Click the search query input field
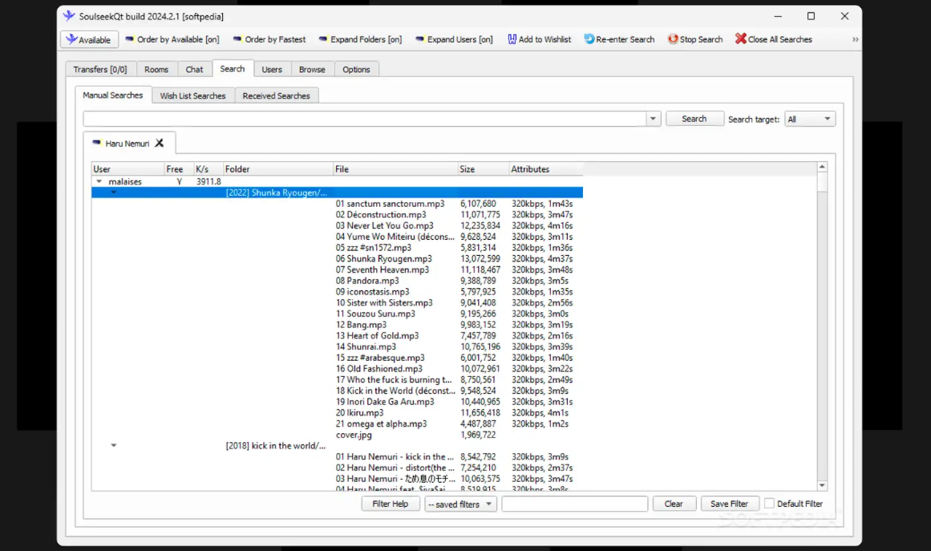This screenshot has width=931, height=551. [364, 119]
